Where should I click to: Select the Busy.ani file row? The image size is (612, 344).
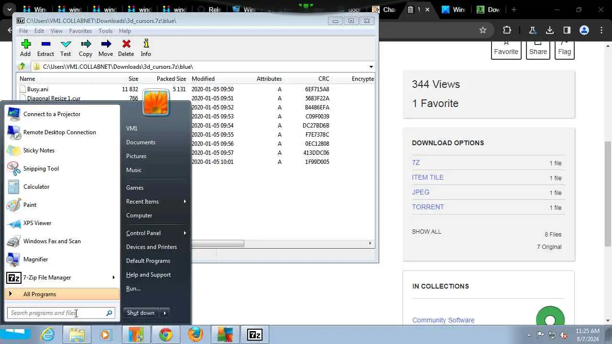point(196,89)
